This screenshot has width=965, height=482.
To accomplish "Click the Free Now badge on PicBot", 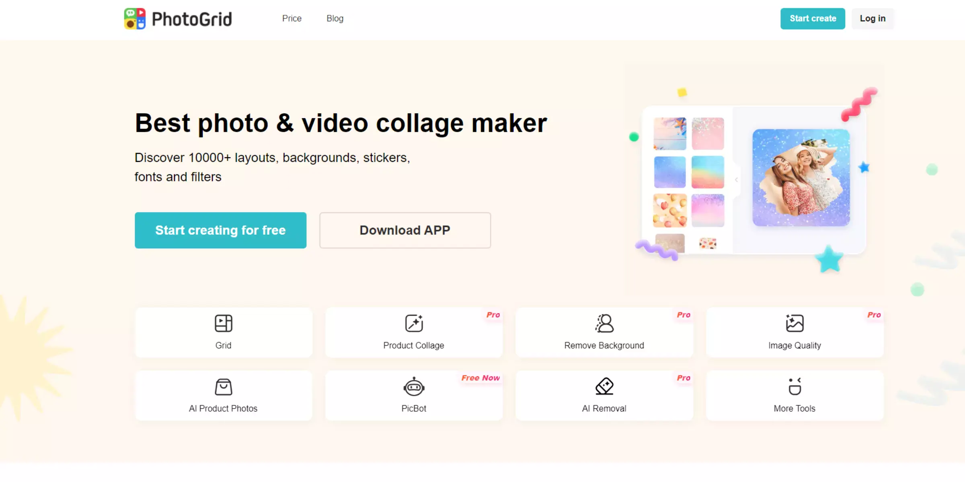I will coord(480,378).
